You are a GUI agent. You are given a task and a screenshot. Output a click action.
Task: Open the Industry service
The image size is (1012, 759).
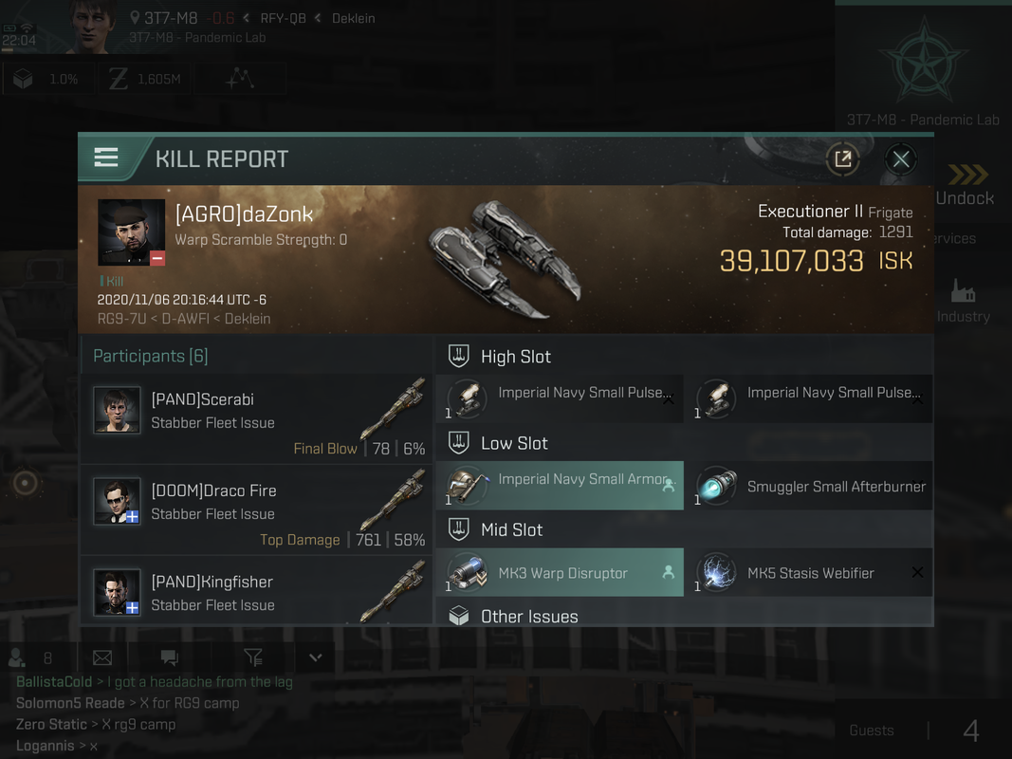[963, 301]
